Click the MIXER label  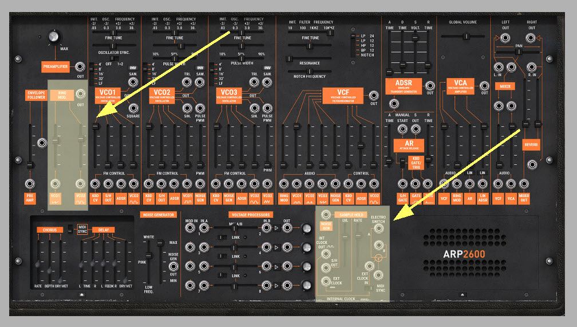505,86
